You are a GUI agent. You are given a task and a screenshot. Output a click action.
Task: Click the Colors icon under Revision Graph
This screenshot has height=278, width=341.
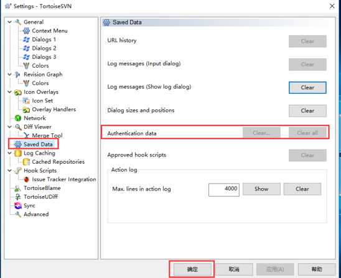click(26, 83)
